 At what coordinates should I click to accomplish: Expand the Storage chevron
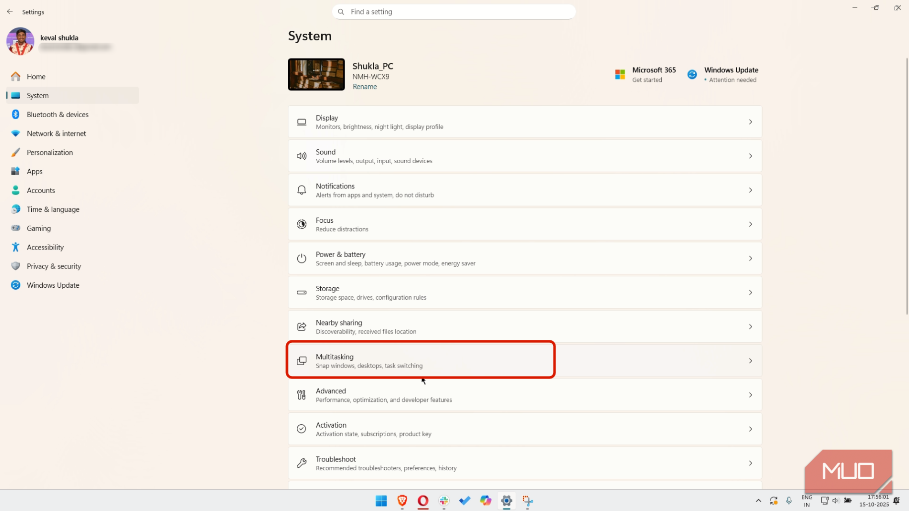(x=750, y=293)
